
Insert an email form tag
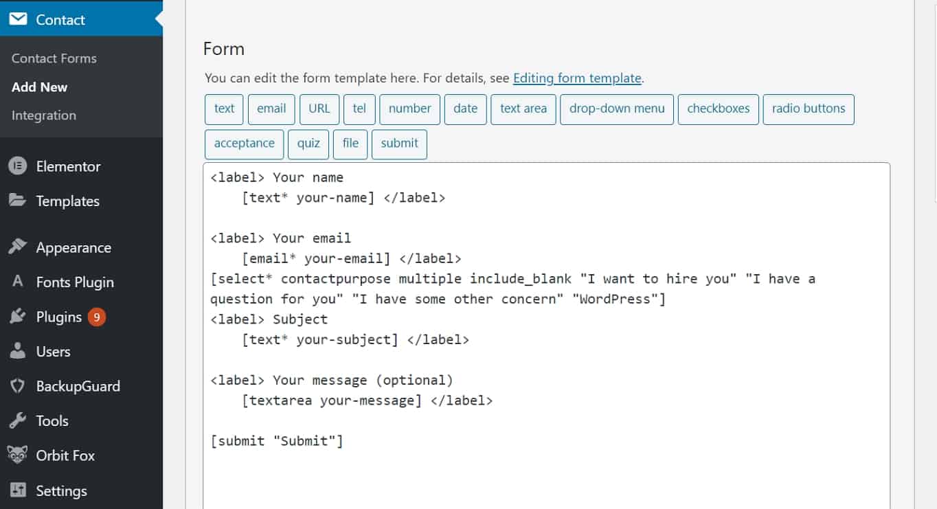271,109
